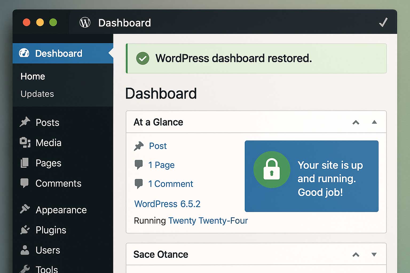Select the Users icon in sidebar
The image size is (410, 273).
[25, 250]
